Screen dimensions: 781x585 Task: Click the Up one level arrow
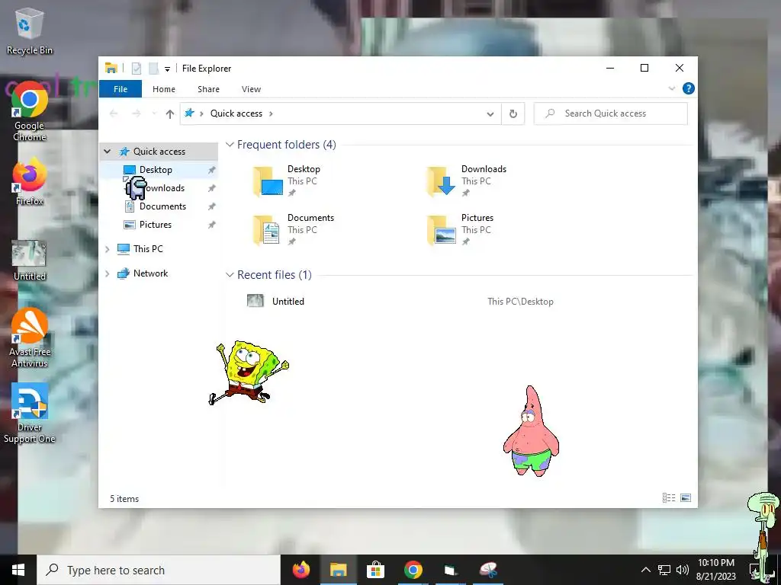pyautogui.click(x=170, y=114)
